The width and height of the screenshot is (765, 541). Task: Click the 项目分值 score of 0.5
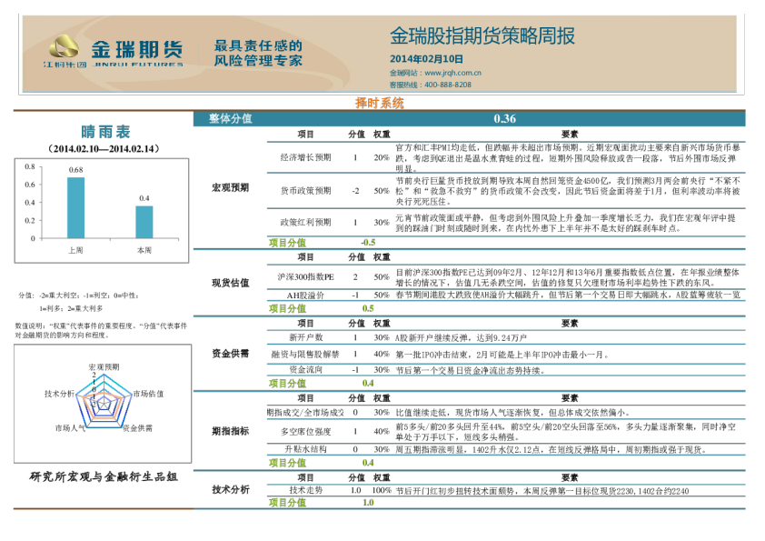click(368, 309)
